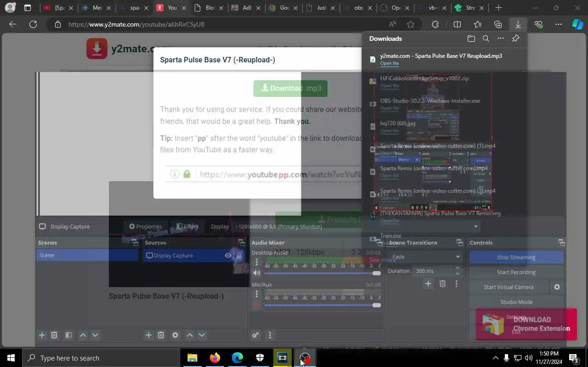Open a new browser tab
The height and width of the screenshot is (367, 588).
(x=498, y=8)
